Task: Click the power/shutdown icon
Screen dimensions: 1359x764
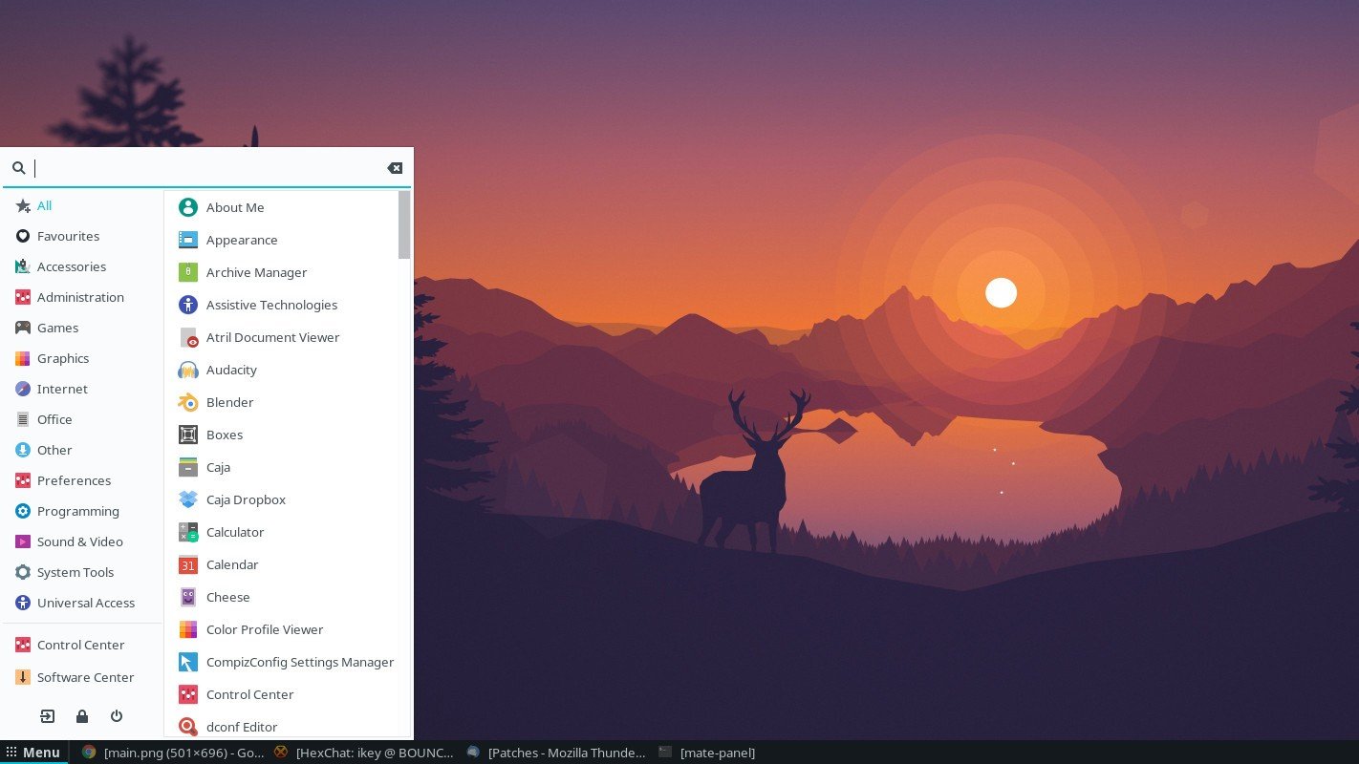Action: [117, 716]
